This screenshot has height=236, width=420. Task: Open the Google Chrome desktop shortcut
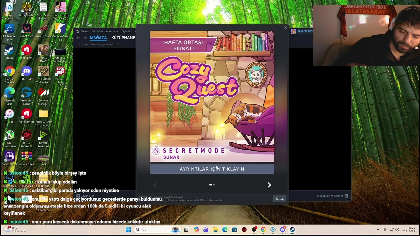point(9,75)
